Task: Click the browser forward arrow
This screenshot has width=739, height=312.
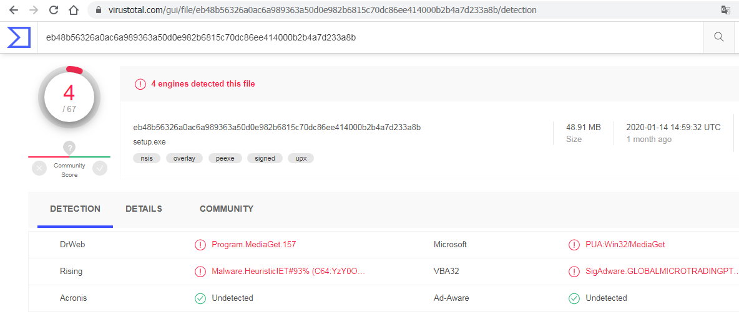Action: 34,10
